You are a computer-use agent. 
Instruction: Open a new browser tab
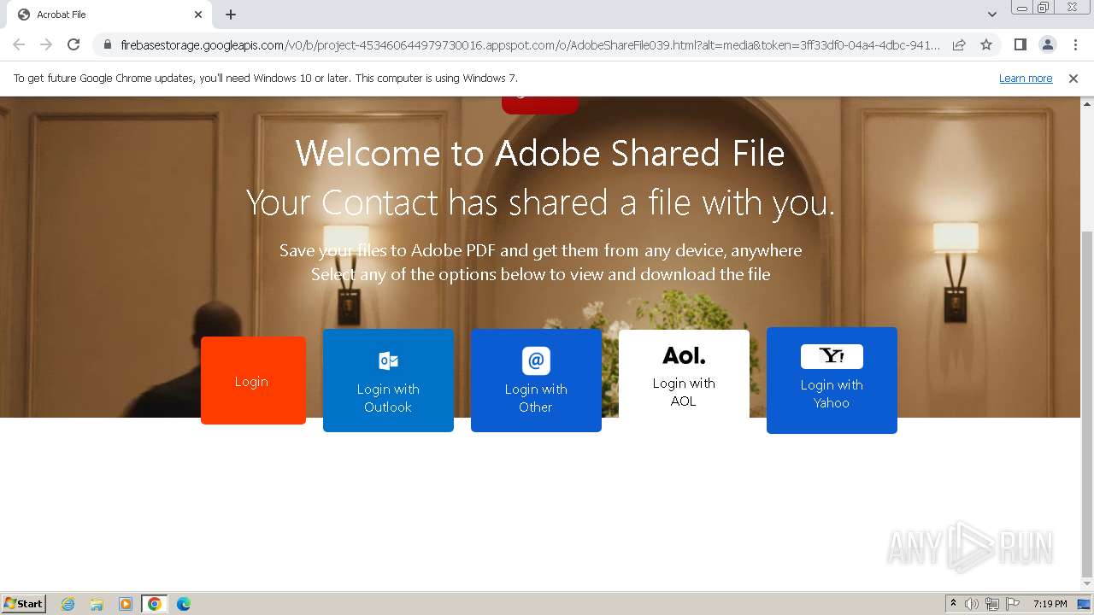[x=231, y=15]
